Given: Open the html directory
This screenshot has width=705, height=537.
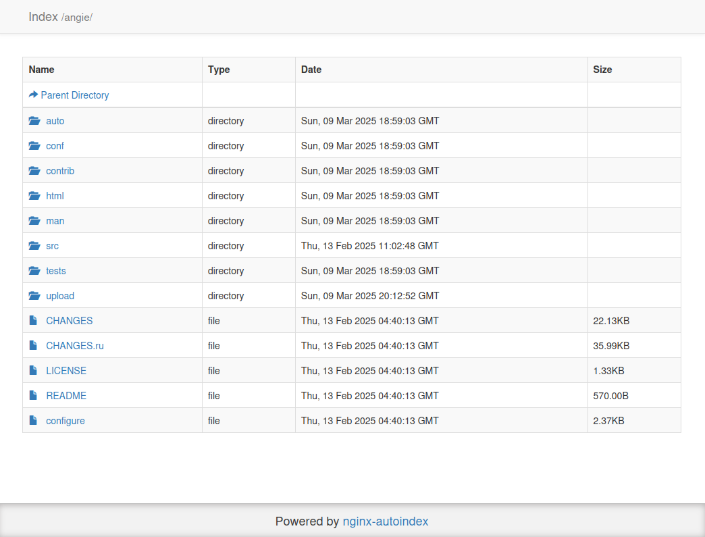Looking at the screenshot, I should (x=55, y=196).
